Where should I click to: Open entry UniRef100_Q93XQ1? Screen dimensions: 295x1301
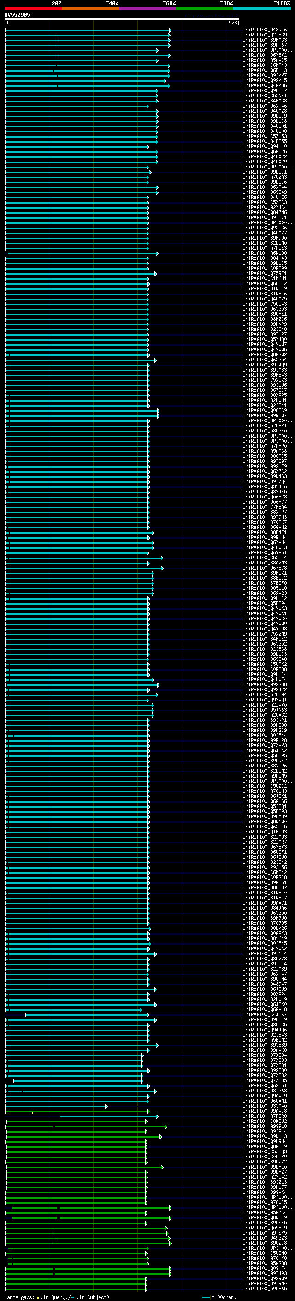point(265,700)
